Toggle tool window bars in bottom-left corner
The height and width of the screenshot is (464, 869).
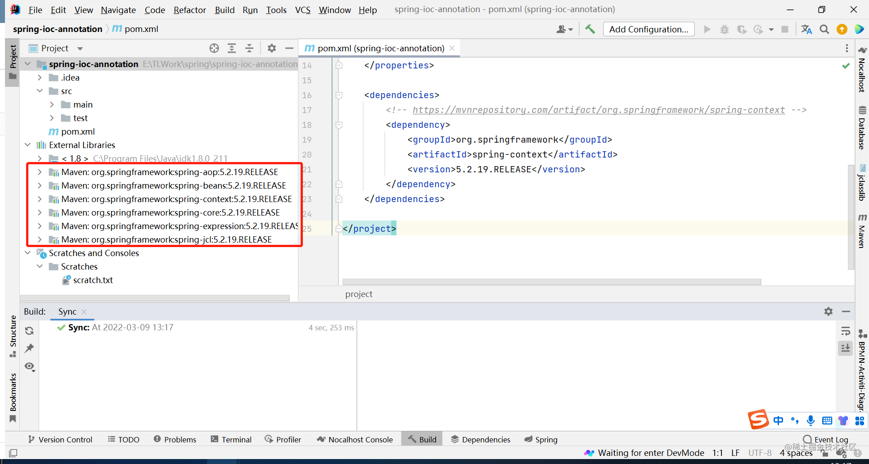click(x=13, y=453)
